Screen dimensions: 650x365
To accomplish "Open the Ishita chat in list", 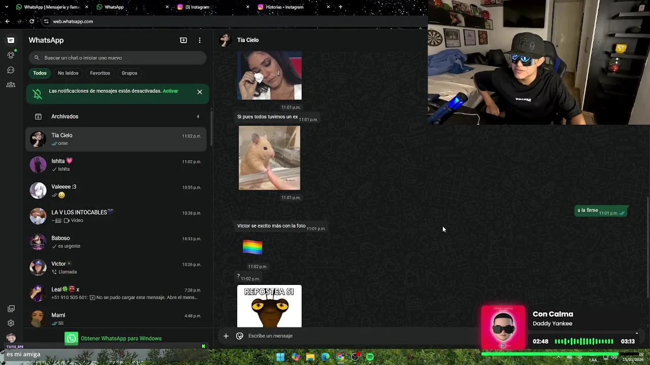I will pyautogui.click(x=117, y=165).
